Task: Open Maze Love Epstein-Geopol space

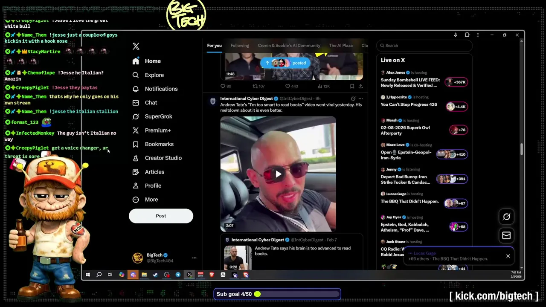Action: (406, 155)
